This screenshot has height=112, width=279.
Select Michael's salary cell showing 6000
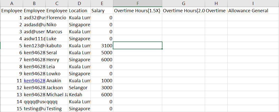click(x=102, y=95)
